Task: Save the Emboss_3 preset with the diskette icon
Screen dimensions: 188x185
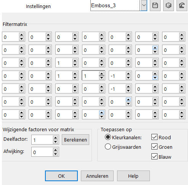Action: [155, 5]
